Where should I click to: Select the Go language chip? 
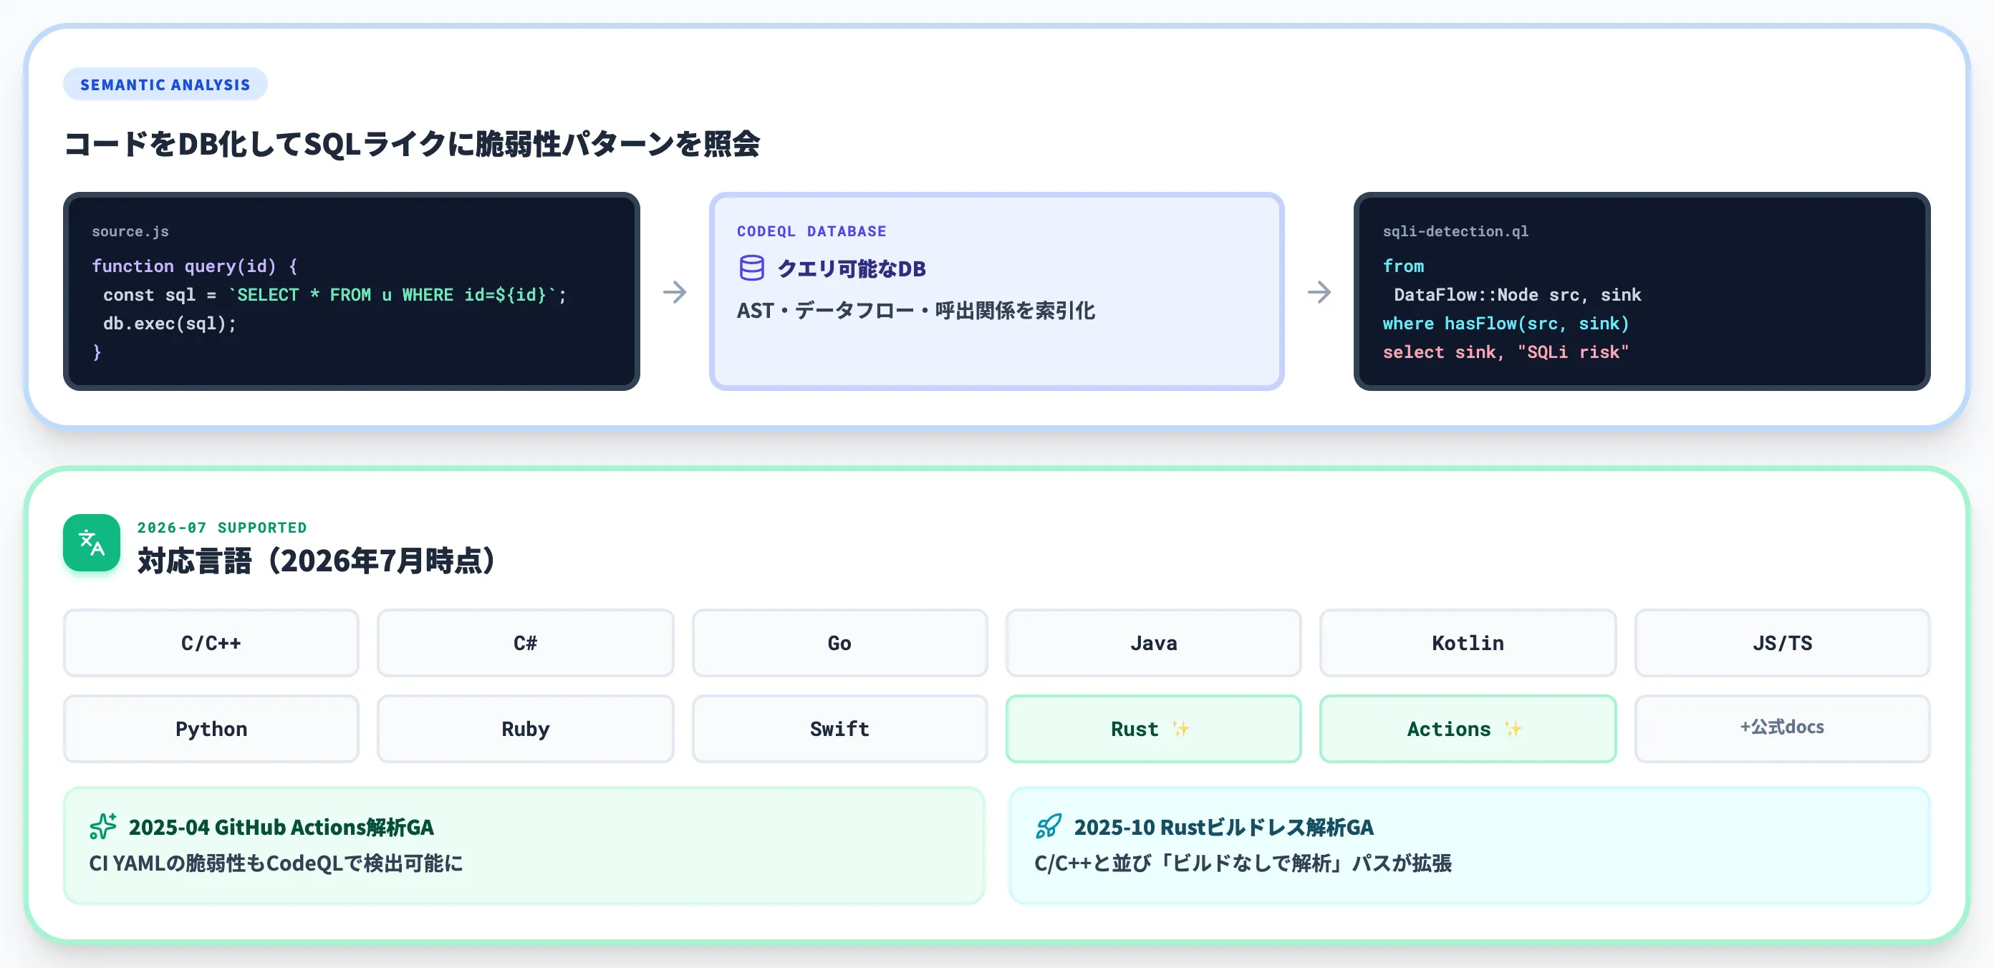coord(840,643)
